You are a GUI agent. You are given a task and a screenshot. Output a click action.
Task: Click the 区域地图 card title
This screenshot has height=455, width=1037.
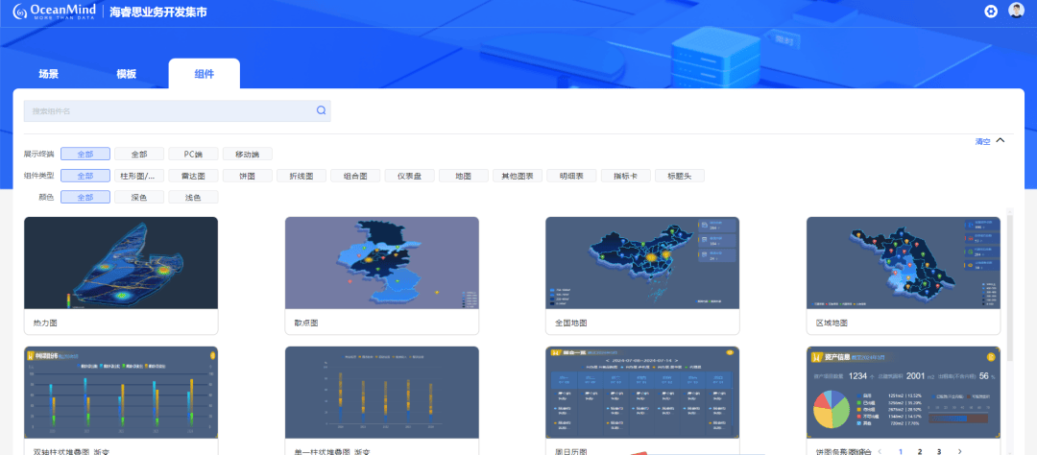click(x=832, y=323)
